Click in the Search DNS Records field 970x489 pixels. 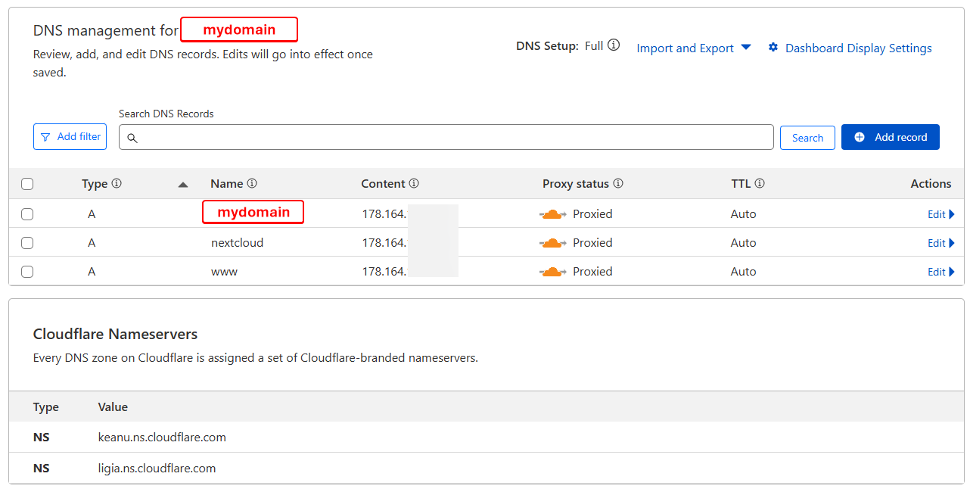pyautogui.click(x=446, y=138)
